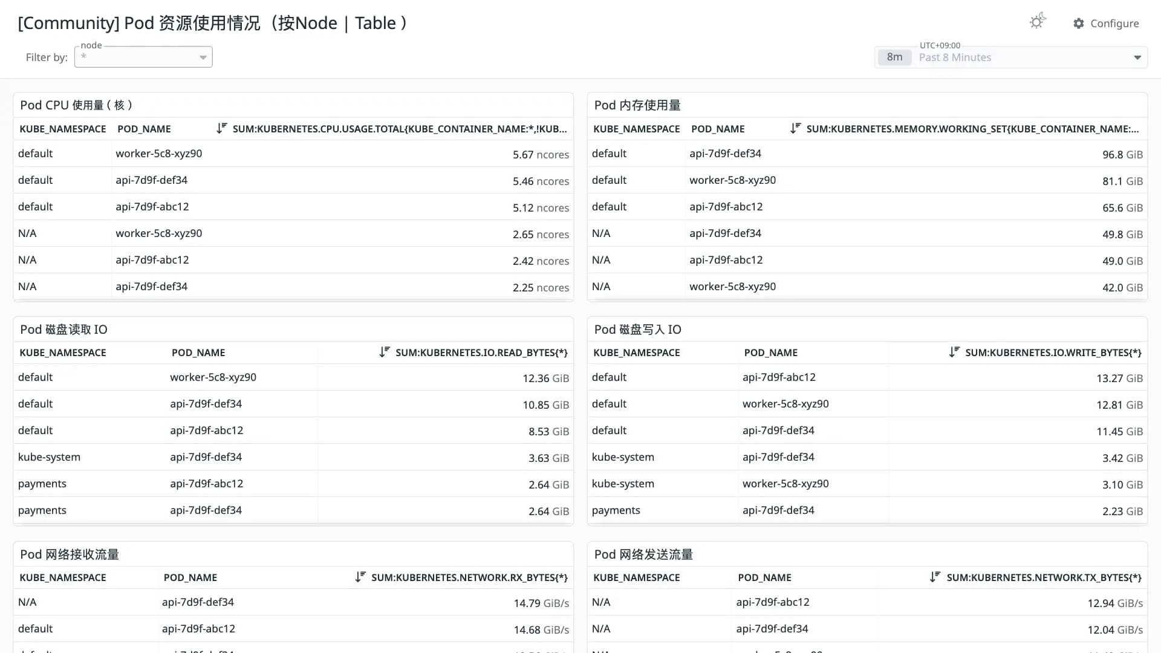
Task: Click the 5.46 ncores CPU value
Action: (x=541, y=181)
